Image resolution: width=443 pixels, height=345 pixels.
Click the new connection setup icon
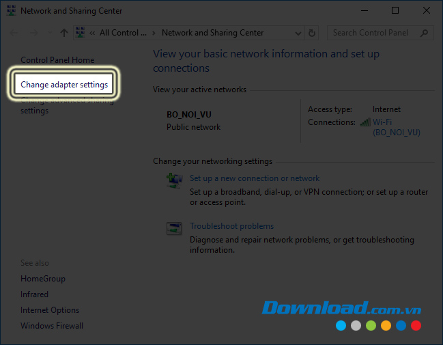[x=175, y=180]
